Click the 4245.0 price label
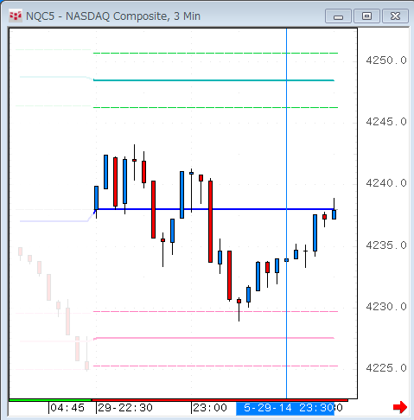Screen dimensions: 414x420 coord(386,122)
